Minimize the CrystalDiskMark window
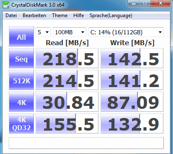 [134, 3]
